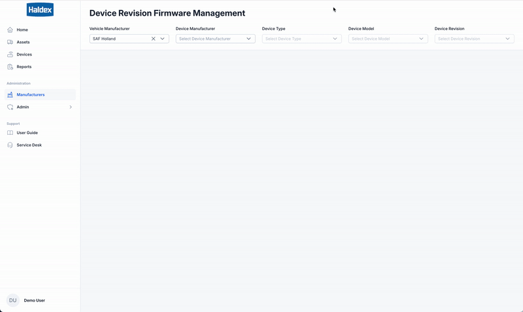
Task: Open the Vehicle Manufacturer dropdown arrow
Action: click(163, 39)
